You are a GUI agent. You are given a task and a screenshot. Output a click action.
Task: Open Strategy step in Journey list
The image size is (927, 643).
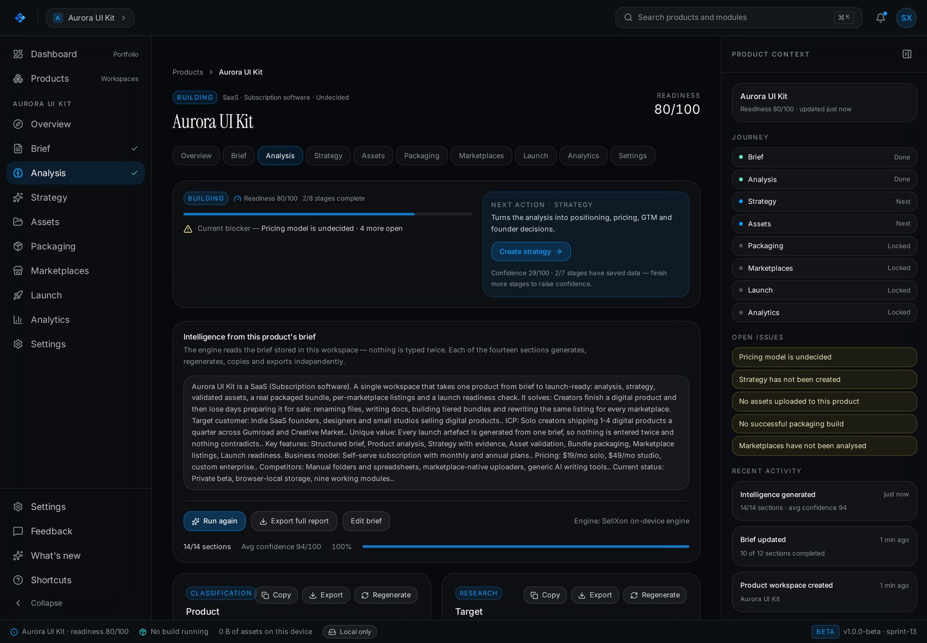point(824,201)
